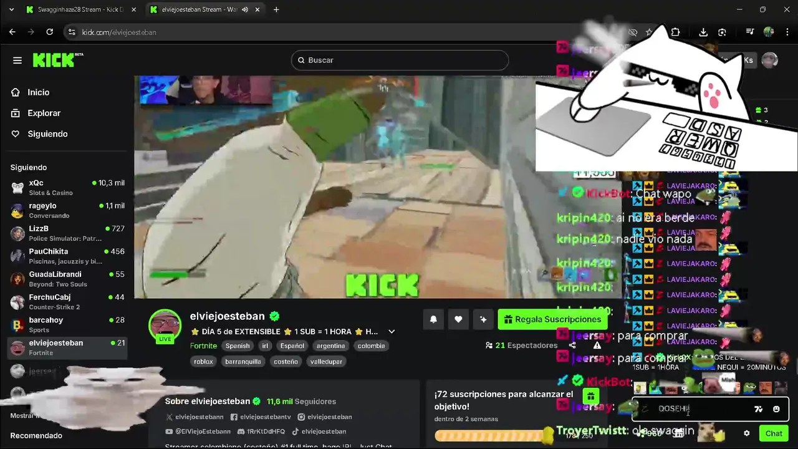
Task: Open rageylo channel in following list
Action: 67,210
